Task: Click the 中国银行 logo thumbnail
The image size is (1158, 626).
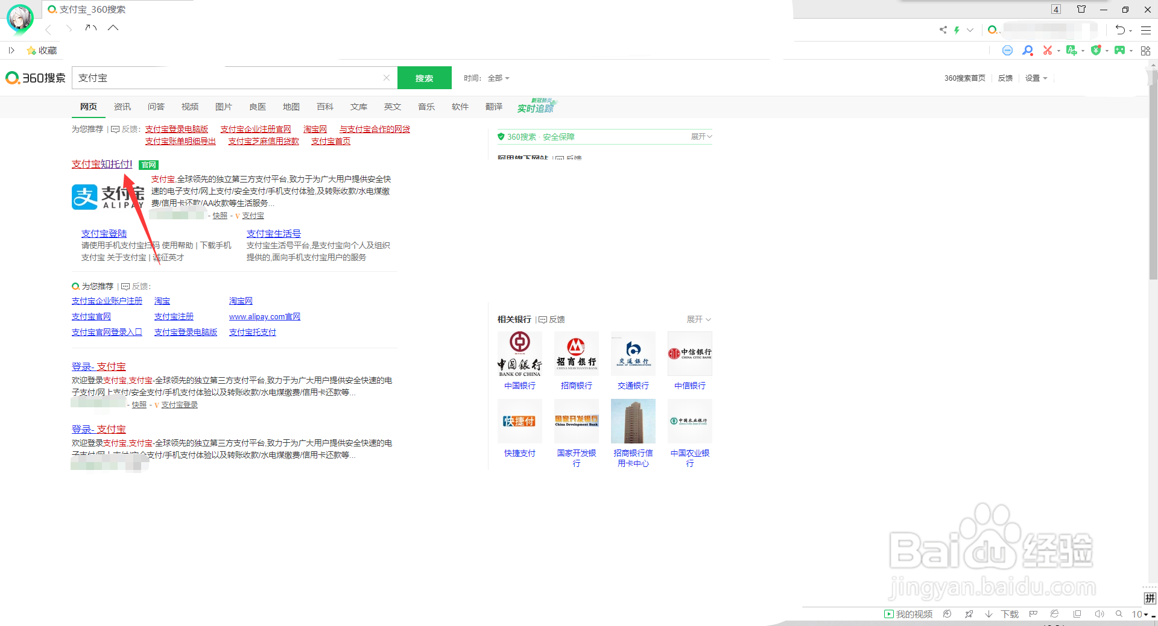Action: (x=520, y=354)
